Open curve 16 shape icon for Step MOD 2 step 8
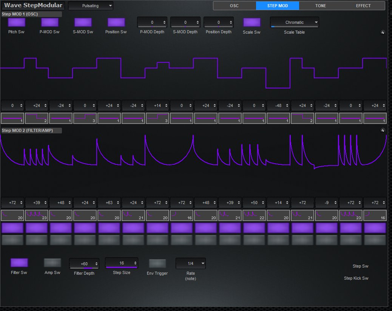The width and height of the screenshot is (392, 311). (x=182, y=215)
